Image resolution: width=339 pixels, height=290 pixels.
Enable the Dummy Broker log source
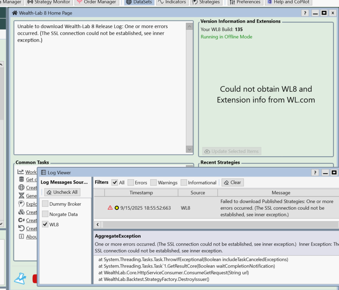tap(45, 204)
